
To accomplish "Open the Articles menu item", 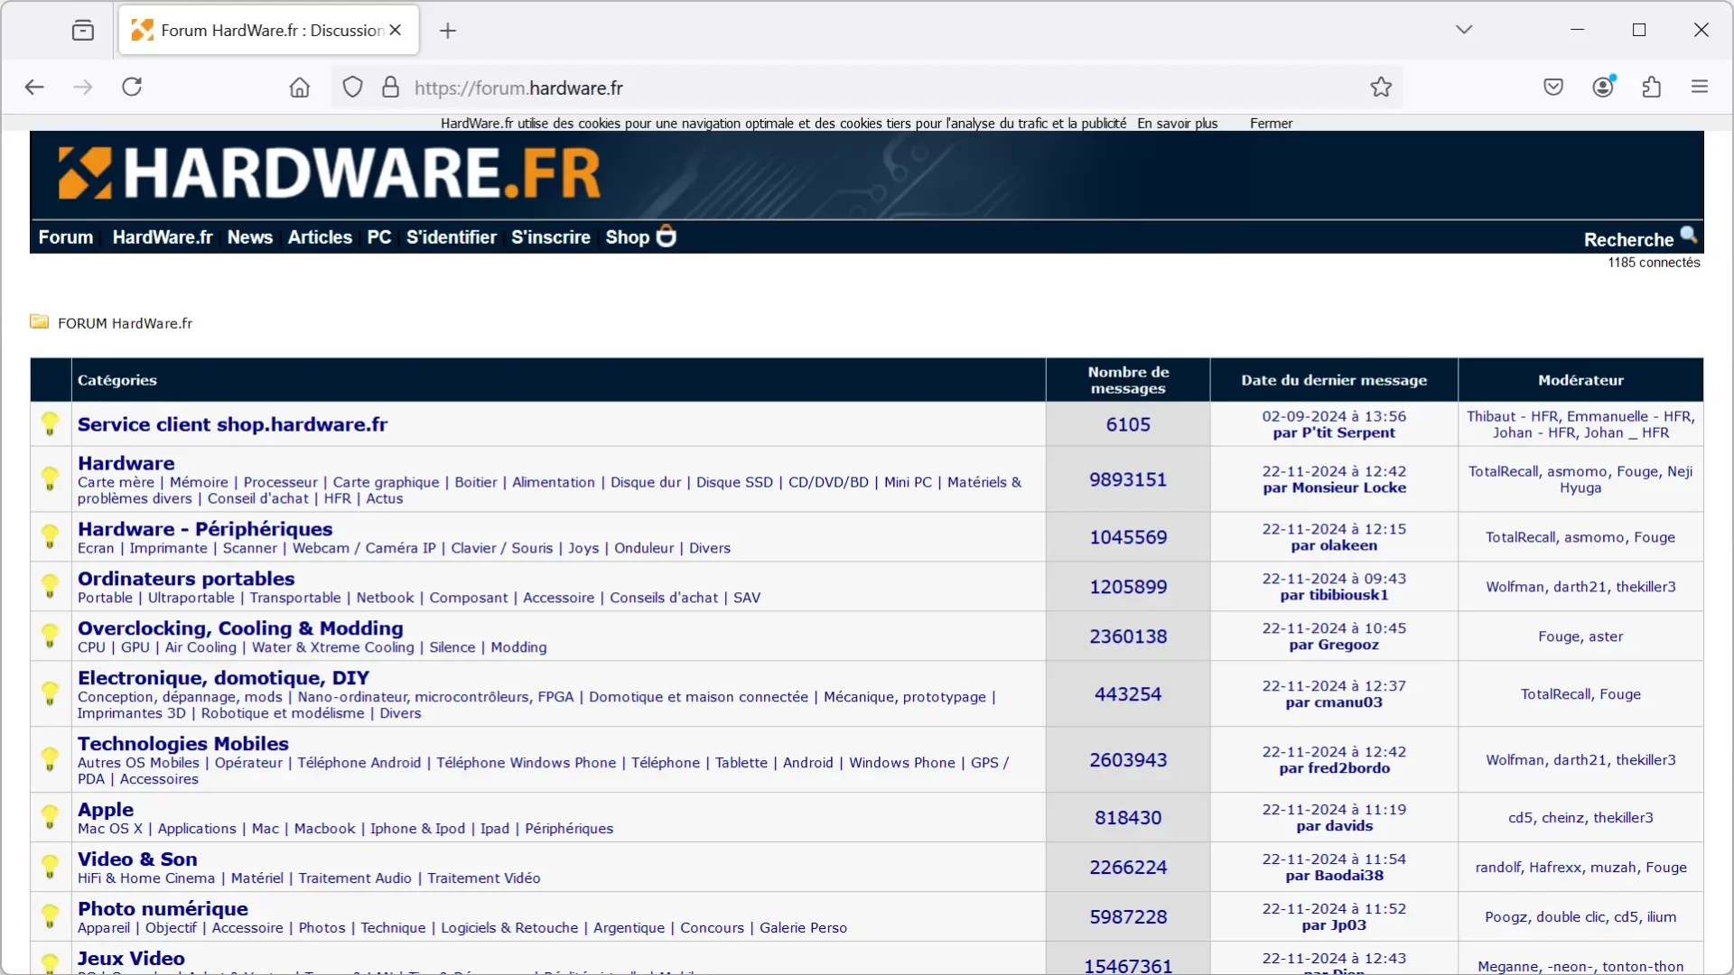I will tap(320, 237).
